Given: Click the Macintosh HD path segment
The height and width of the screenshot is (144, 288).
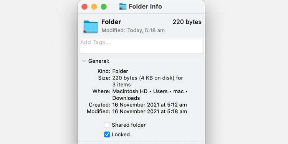Looking at the screenshot, I should pyautogui.click(x=130, y=91).
